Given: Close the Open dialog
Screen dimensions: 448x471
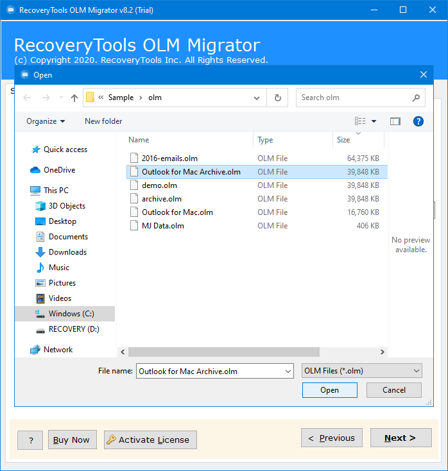Looking at the screenshot, I should coord(424,75).
